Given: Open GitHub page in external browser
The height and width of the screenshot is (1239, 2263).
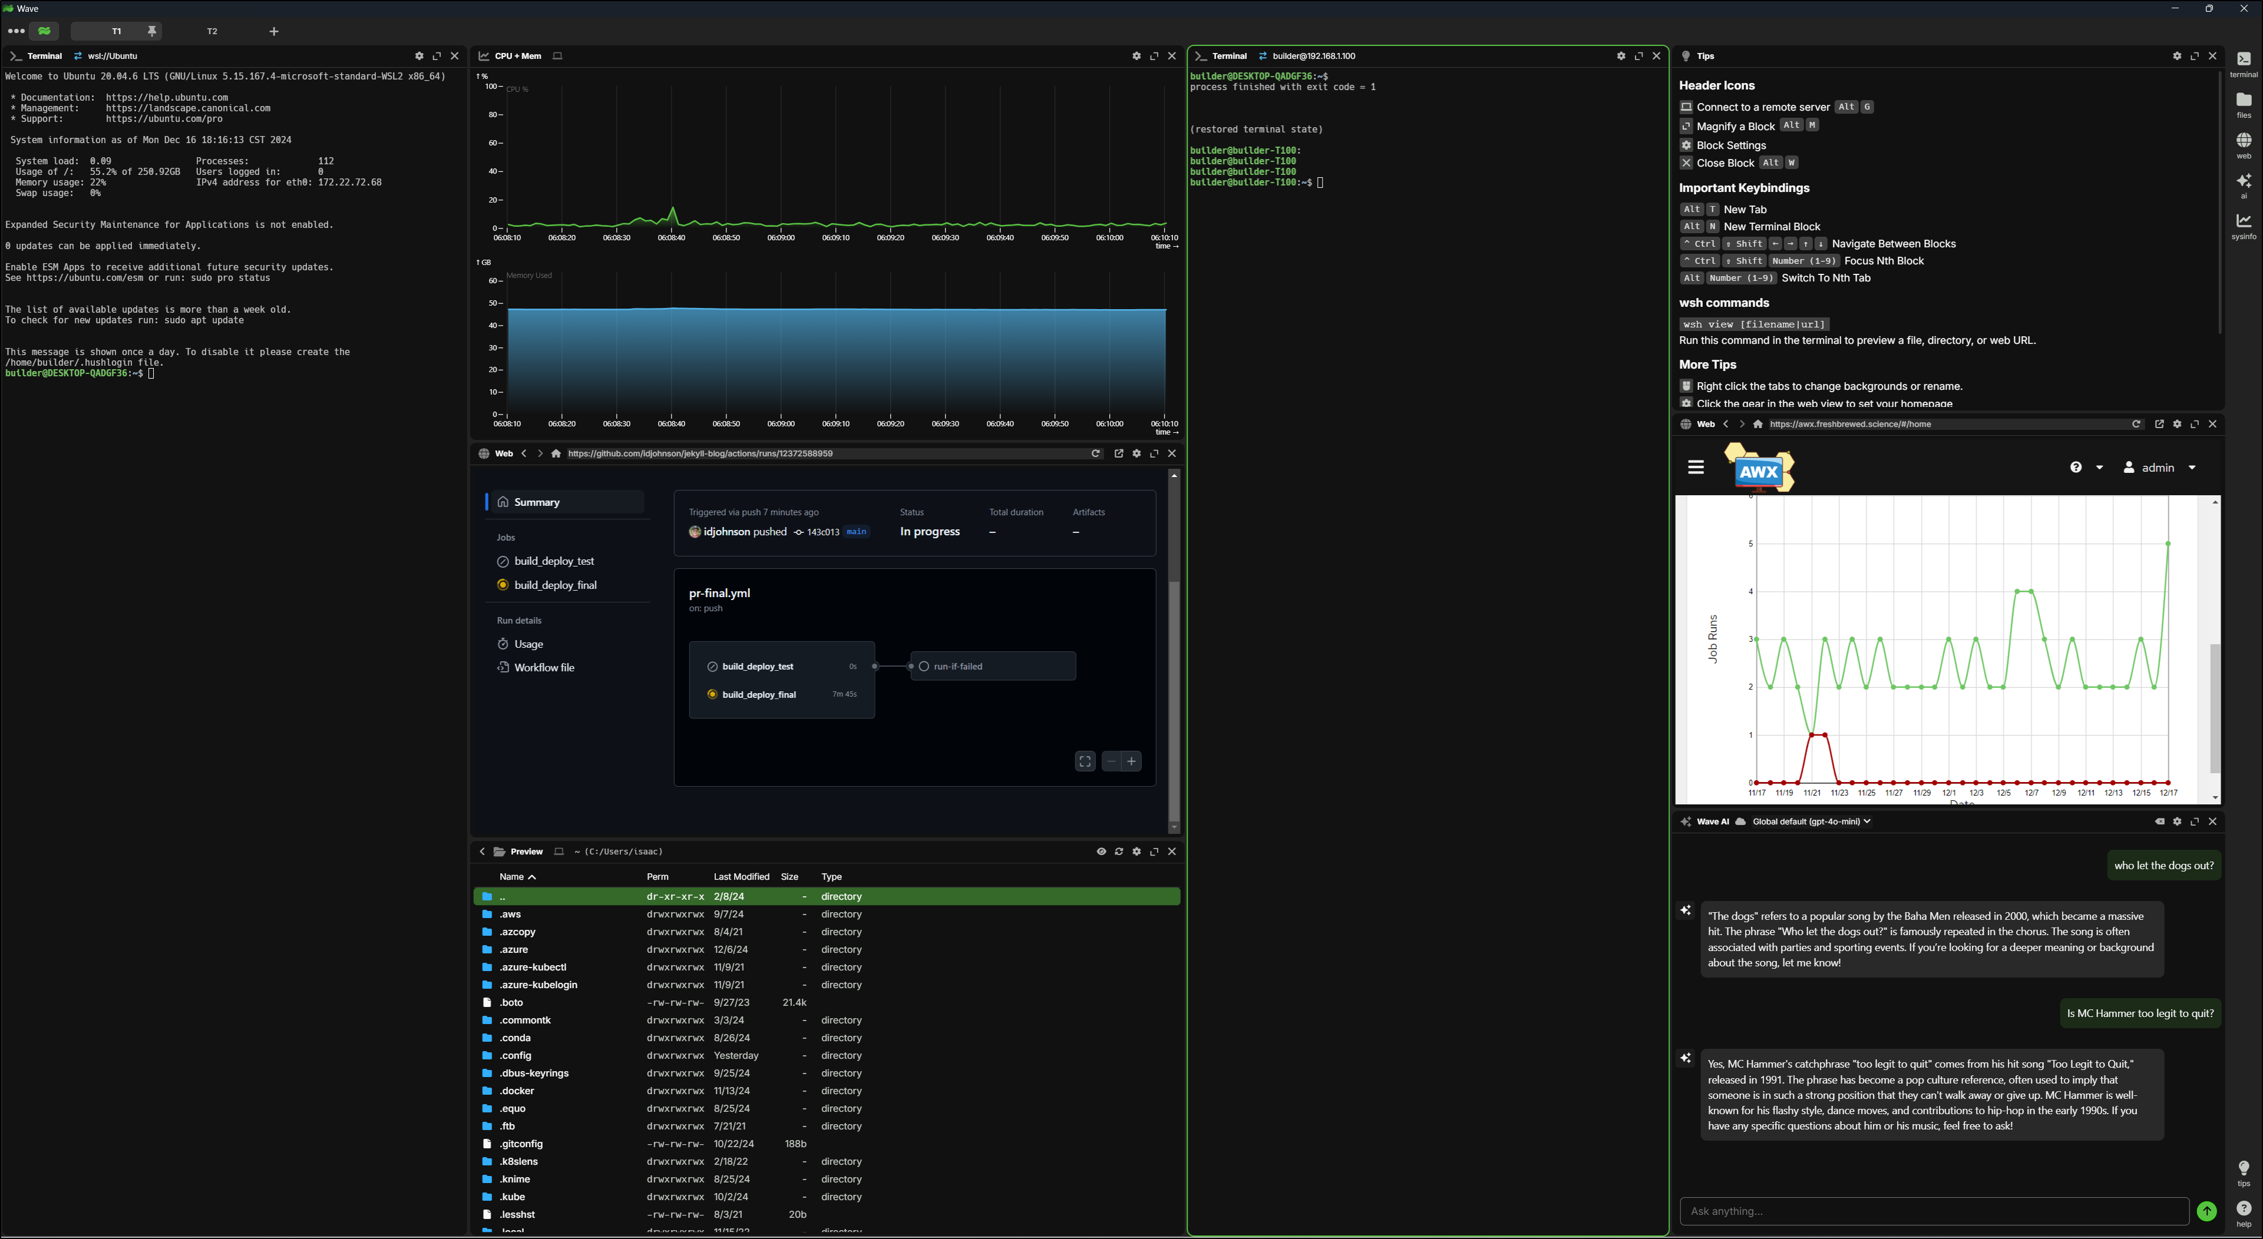Looking at the screenshot, I should [x=1118, y=454].
